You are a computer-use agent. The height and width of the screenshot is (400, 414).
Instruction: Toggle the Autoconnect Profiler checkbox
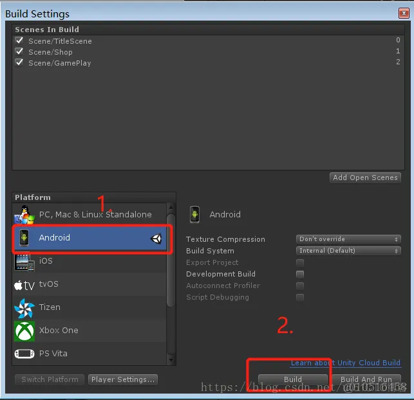(x=300, y=286)
